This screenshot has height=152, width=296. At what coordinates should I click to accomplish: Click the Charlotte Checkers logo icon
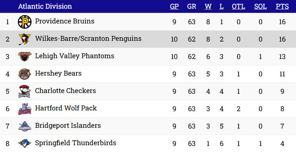24,92
